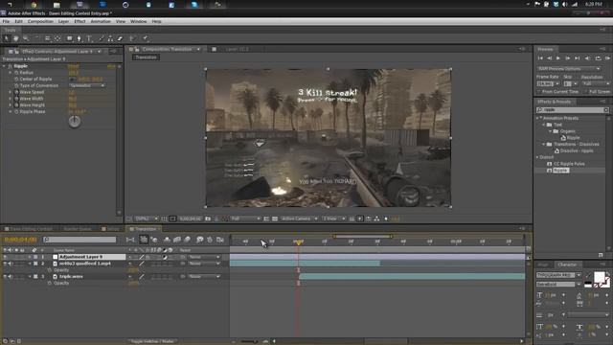613x345 pixels.
Task: Select the Zoom magnifier tool
Action: coord(26,38)
